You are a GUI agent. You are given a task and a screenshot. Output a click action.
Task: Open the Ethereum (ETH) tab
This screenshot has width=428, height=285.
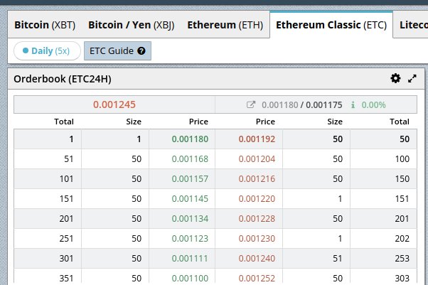coord(225,25)
